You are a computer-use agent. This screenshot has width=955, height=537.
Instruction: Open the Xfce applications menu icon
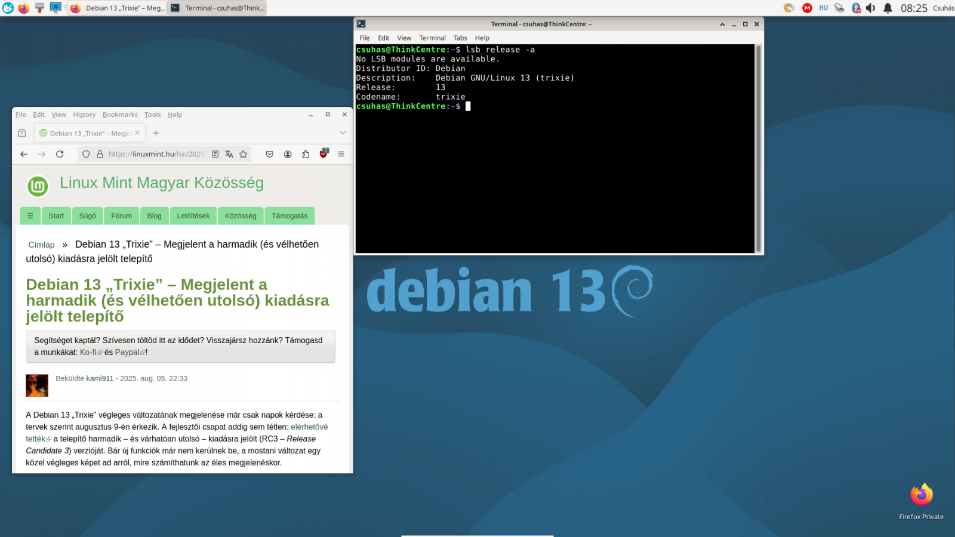click(8, 8)
